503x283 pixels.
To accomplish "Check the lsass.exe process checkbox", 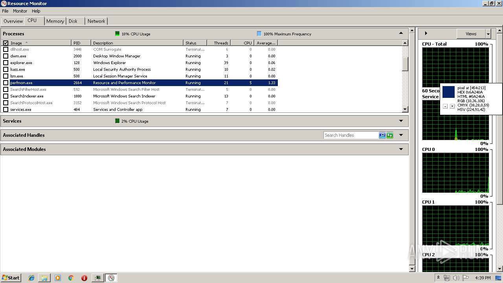I will point(6,70).
